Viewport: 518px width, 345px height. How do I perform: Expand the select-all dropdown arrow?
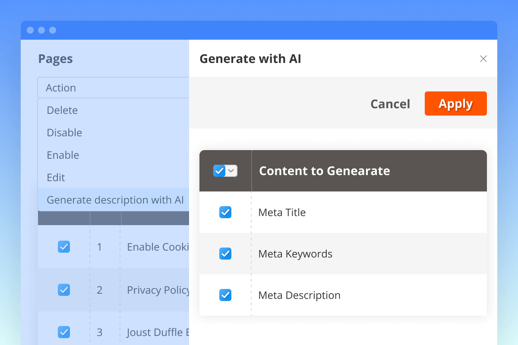232,171
